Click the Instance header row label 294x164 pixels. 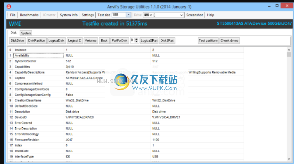tap(21, 50)
